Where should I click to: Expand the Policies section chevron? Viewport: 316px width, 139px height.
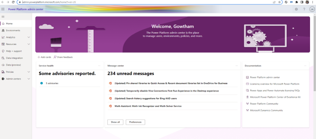point(29,72)
